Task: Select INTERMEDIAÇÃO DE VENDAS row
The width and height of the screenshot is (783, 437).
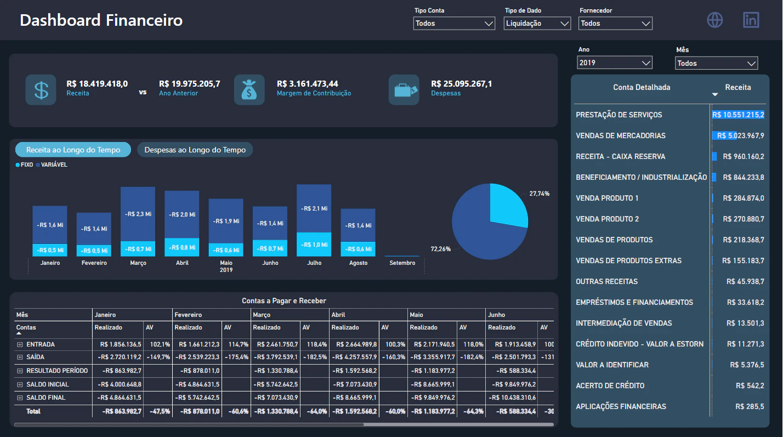Action: click(670, 323)
